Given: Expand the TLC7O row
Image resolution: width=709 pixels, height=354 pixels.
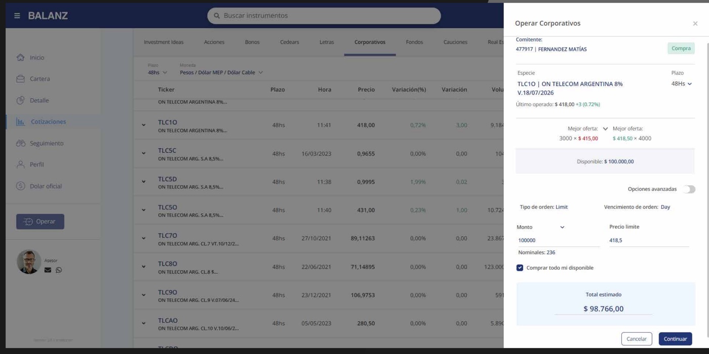Looking at the screenshot, I should point(144,238).
